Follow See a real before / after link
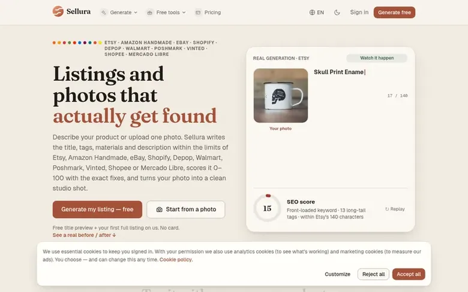This screenshot has width=468, height=292. pos(84,235)
